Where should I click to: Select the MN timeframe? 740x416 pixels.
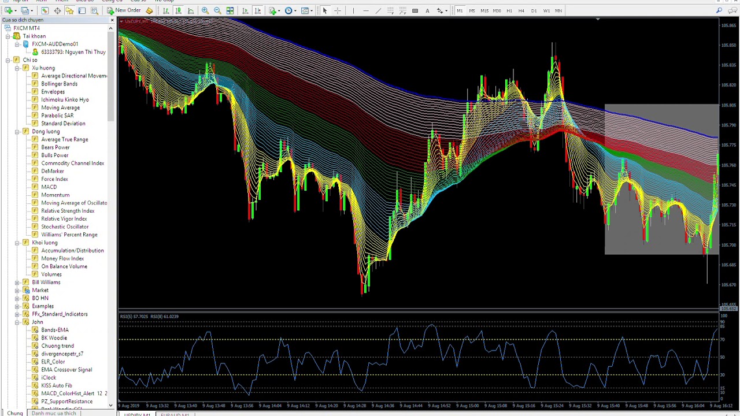coord(558,10)
